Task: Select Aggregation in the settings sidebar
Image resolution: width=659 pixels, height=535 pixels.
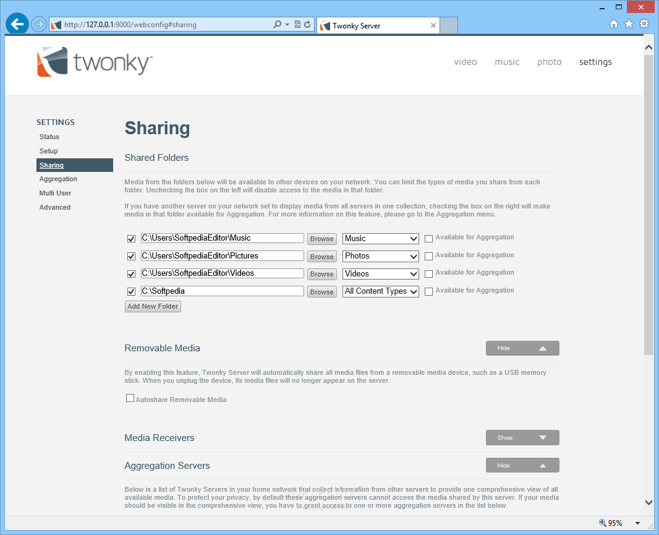Action: tap(58, 179)
